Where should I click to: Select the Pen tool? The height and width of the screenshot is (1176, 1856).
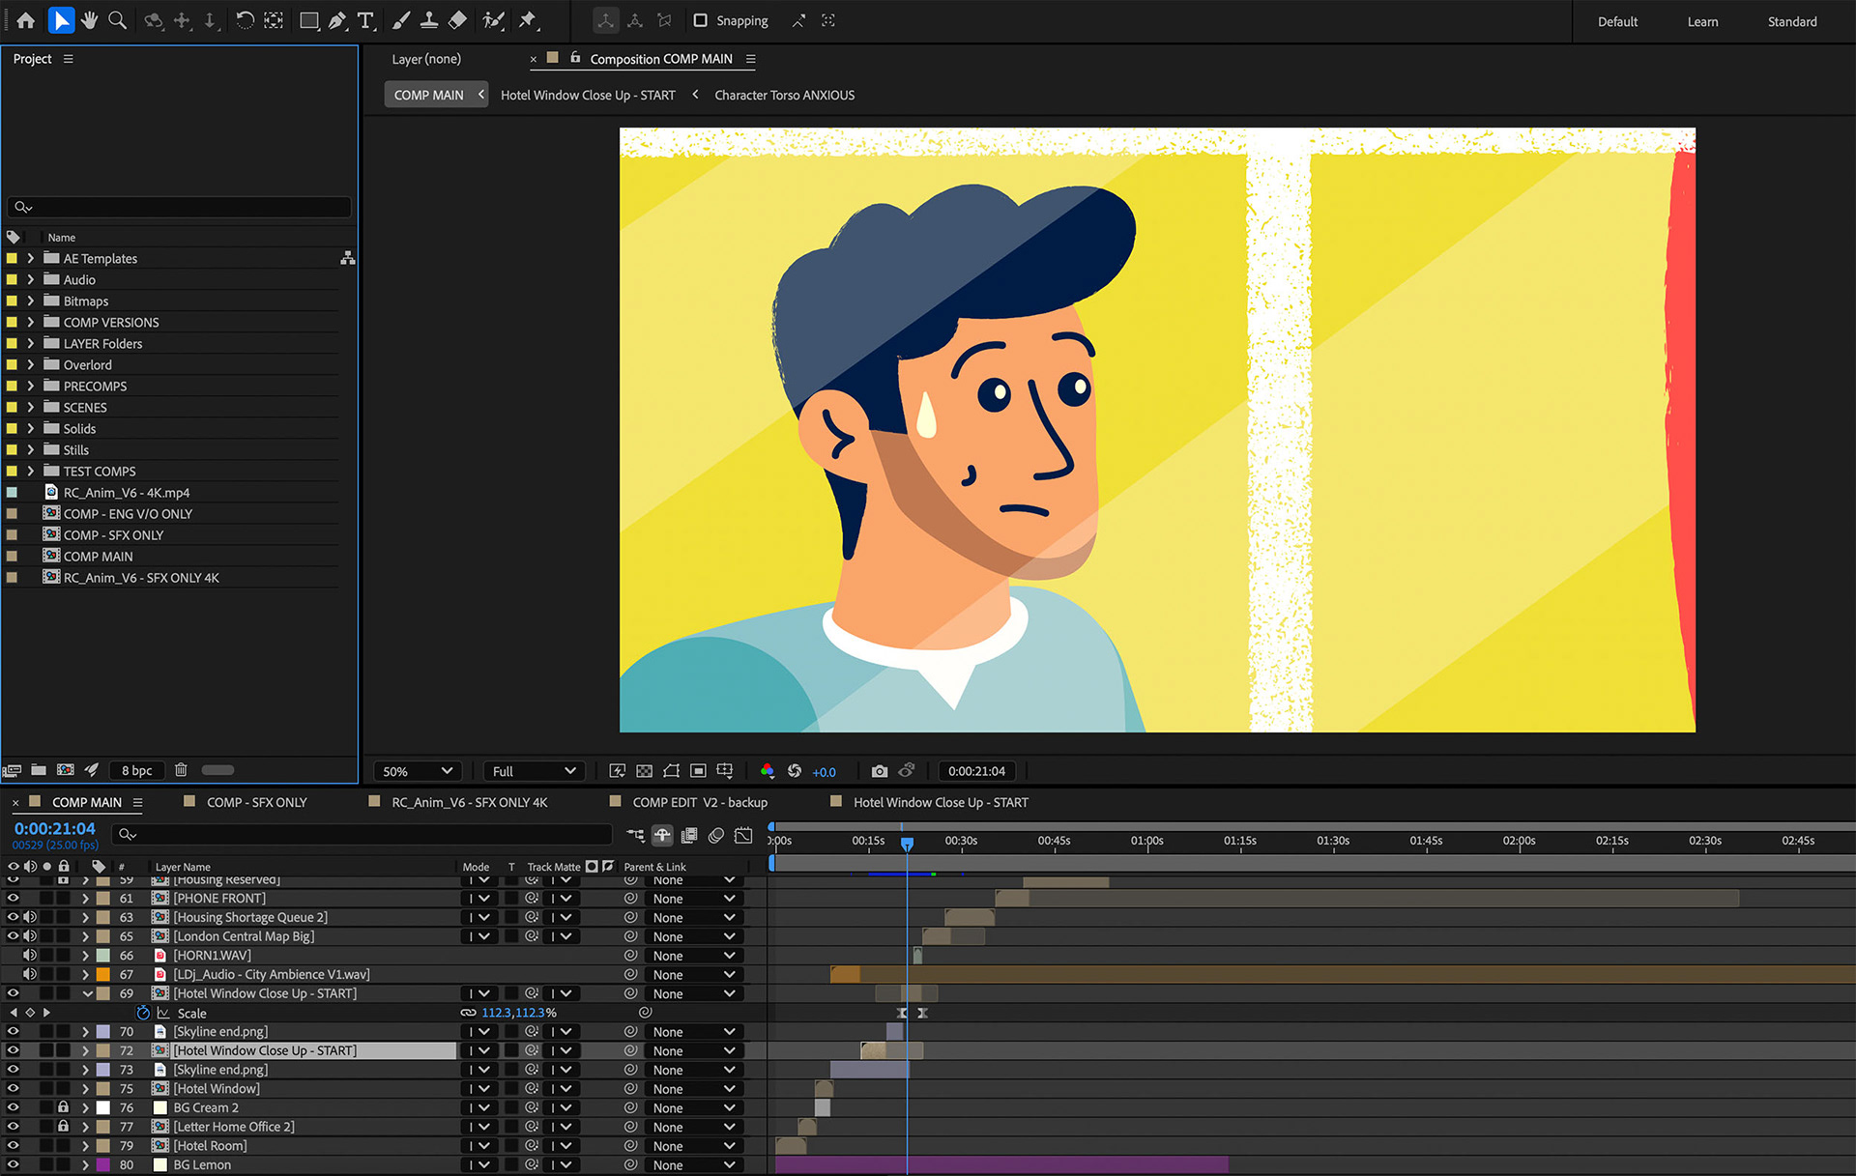[x=337, y=20]
